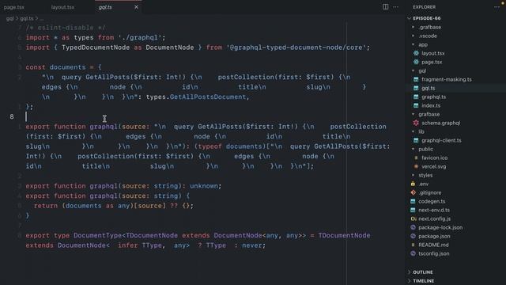Image resolution: width=506 pixels, height=285 pixels.
Task: Switch to the page.tsx editor tab
Action: tap(14, 7)
